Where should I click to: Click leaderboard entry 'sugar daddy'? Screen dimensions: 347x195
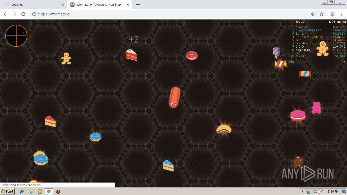(303, 50)
